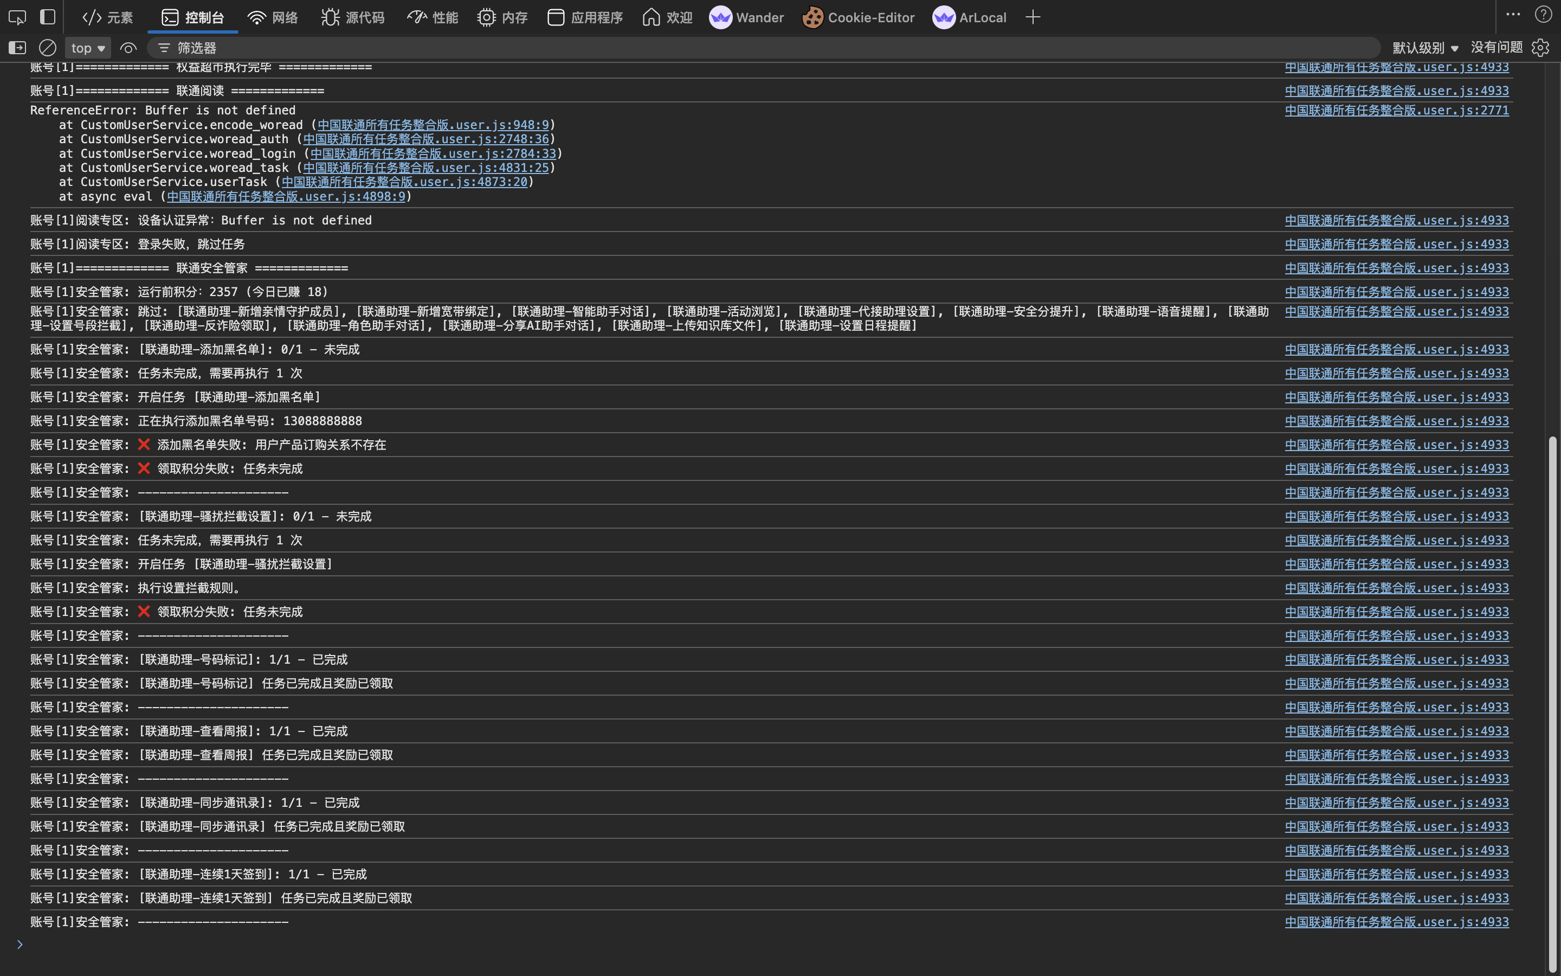Select the text ReferenceError: Buffer is not defined

pos(163,111)
